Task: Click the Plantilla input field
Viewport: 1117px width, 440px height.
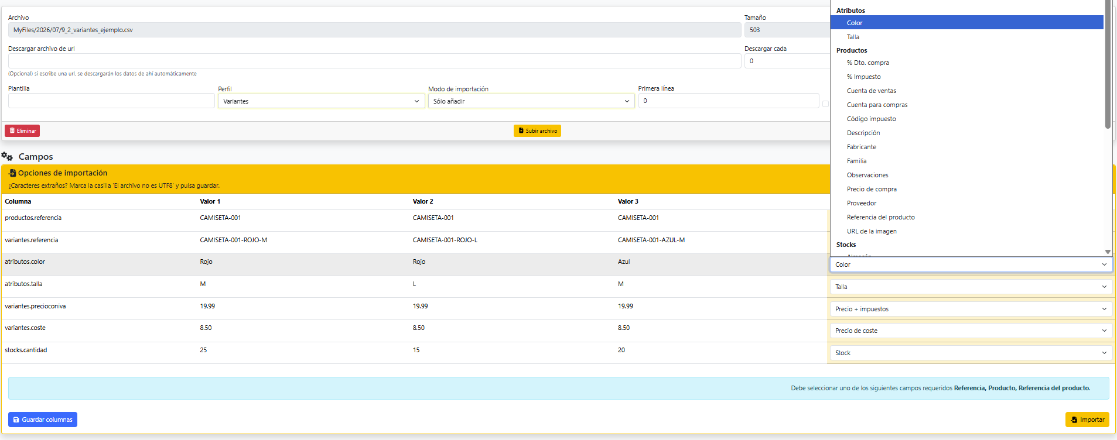Action: pos(111,101)
